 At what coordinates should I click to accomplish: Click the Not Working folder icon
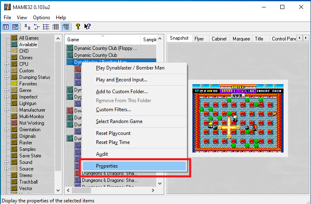[14, 123]
